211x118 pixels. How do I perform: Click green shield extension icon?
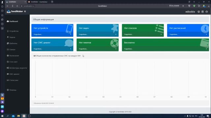click(194, 6)
